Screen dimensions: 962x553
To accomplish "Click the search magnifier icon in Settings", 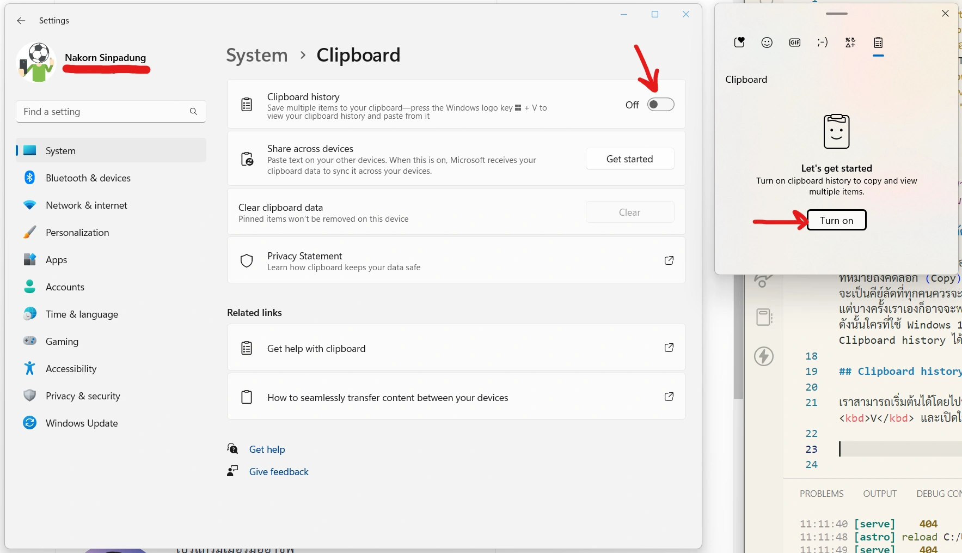I will 193,112.
